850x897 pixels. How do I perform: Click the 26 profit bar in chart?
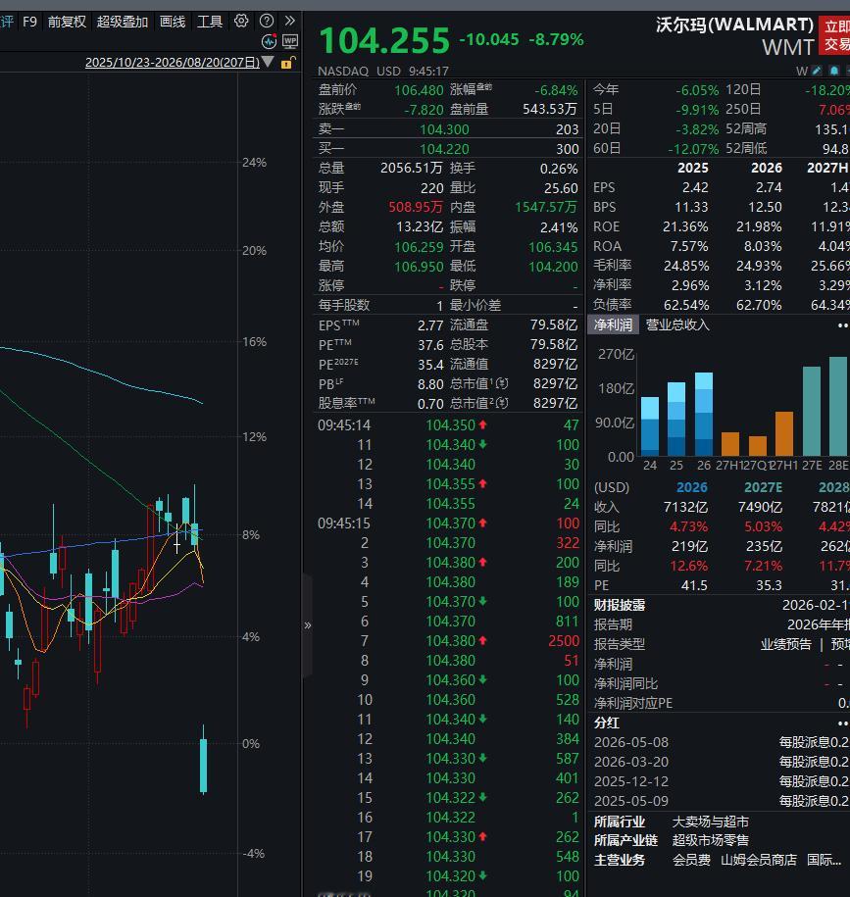[704, 414]
